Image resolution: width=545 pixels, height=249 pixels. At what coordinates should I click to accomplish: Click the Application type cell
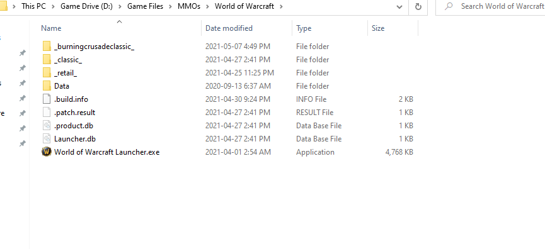click(315, 152)
